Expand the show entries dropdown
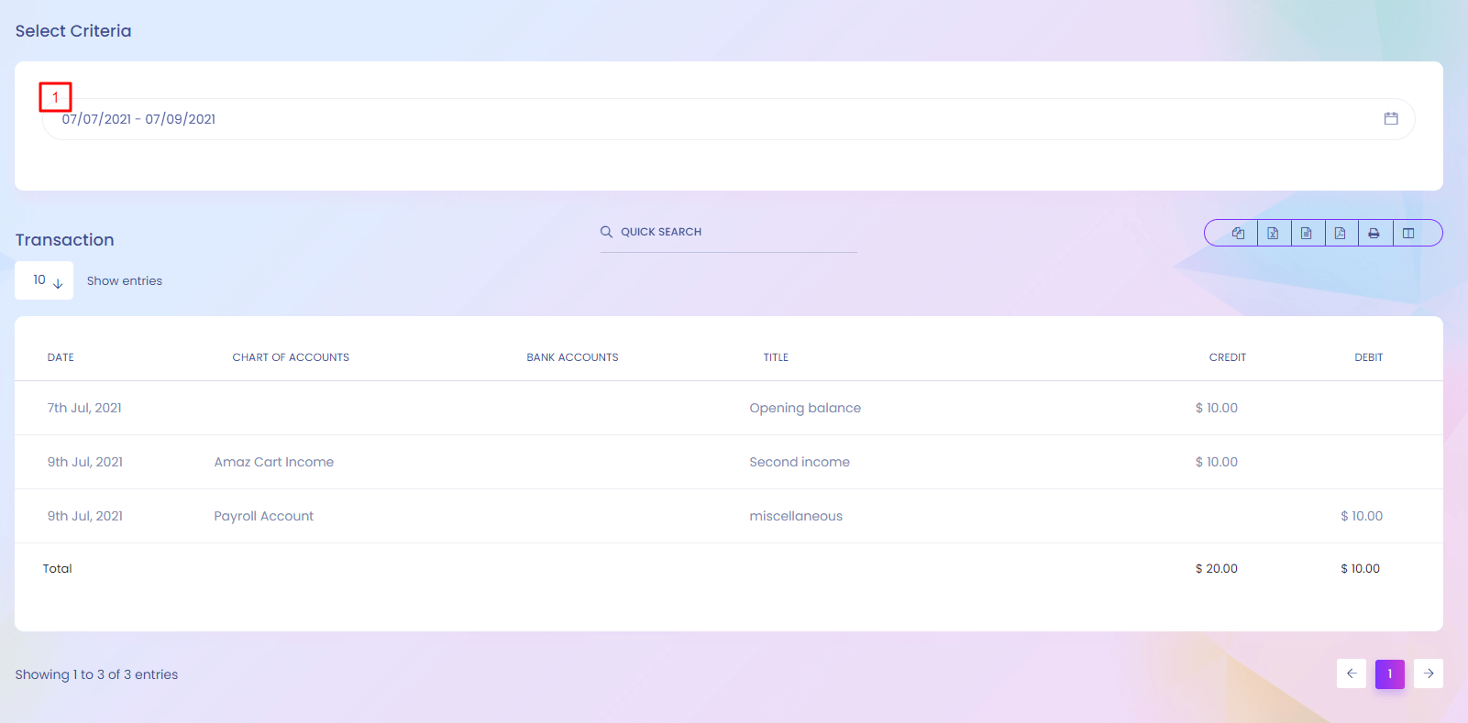The image size is (1468, 723). coord(44,280)
